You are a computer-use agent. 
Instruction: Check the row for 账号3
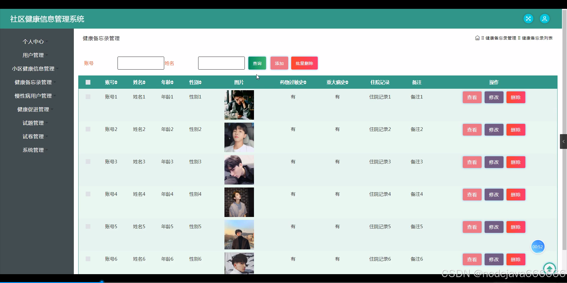[88, 162]
